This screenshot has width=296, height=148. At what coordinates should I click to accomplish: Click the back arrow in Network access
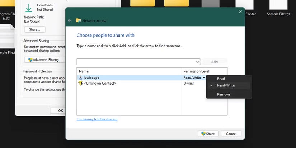(x=70, y=21)
